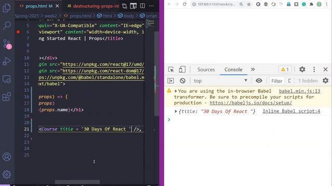
Task: Expand the logged {title: ...} object
Action: pyautogui.click(x=176, y=112)
